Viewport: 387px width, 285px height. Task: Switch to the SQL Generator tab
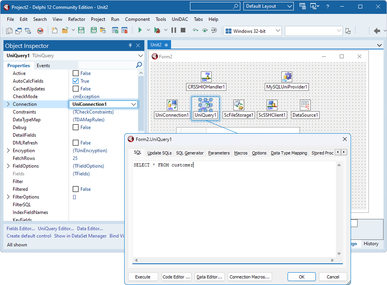(190, 153)
